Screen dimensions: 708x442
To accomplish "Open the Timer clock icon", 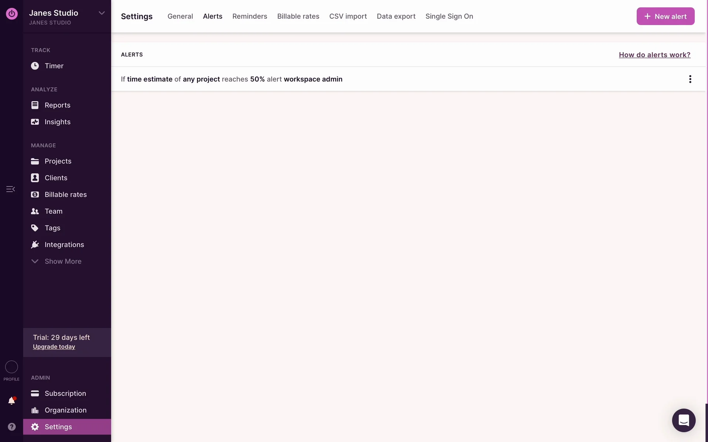I will tap(35, 66).
